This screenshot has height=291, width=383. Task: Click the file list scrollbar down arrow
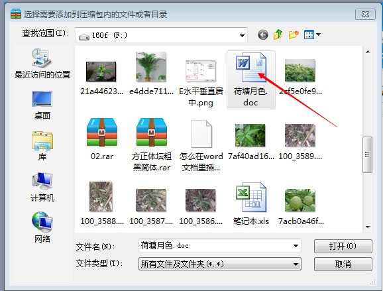click(368, 227)
